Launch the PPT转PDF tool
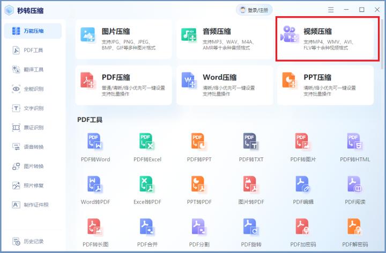Viewport: 386px width, 253px height. point(199,190)
